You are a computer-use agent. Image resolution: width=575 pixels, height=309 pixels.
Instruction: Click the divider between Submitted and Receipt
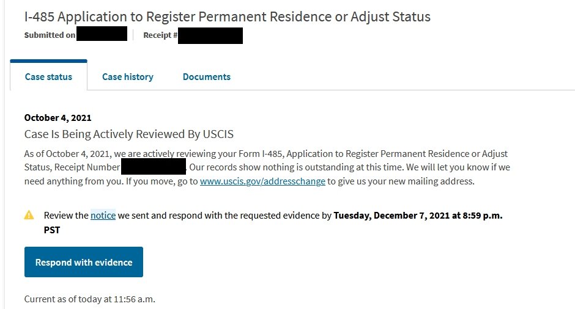click(x=133, y=35)
